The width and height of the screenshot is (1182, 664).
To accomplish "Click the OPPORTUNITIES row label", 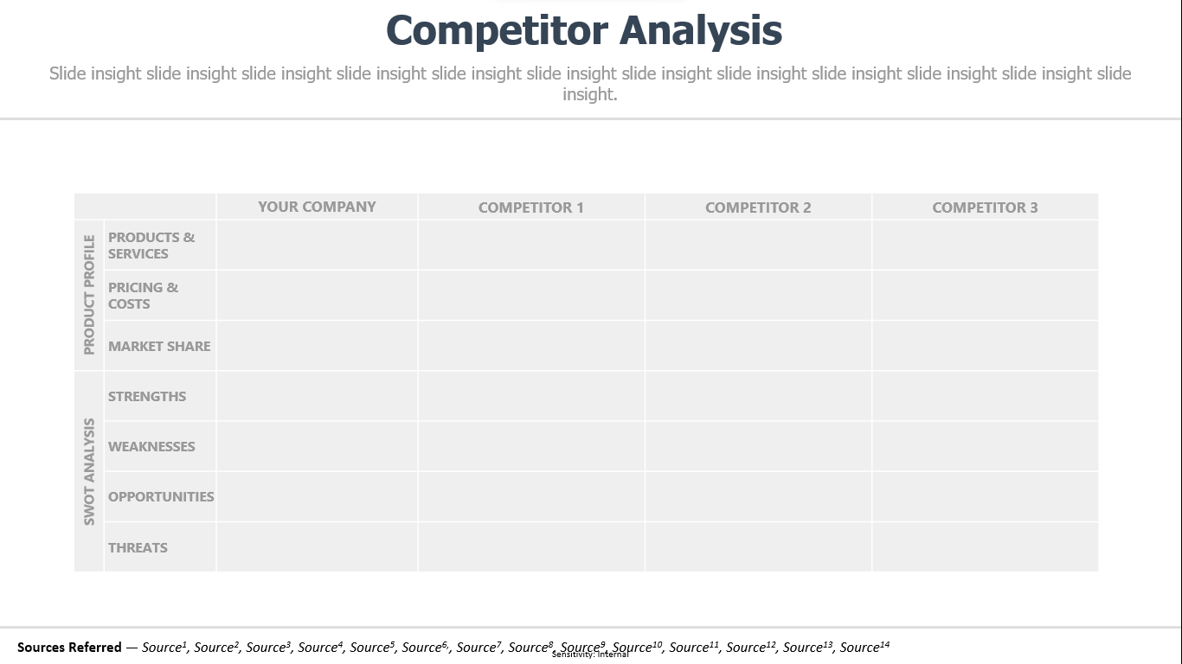I will [x=161, y=496].
